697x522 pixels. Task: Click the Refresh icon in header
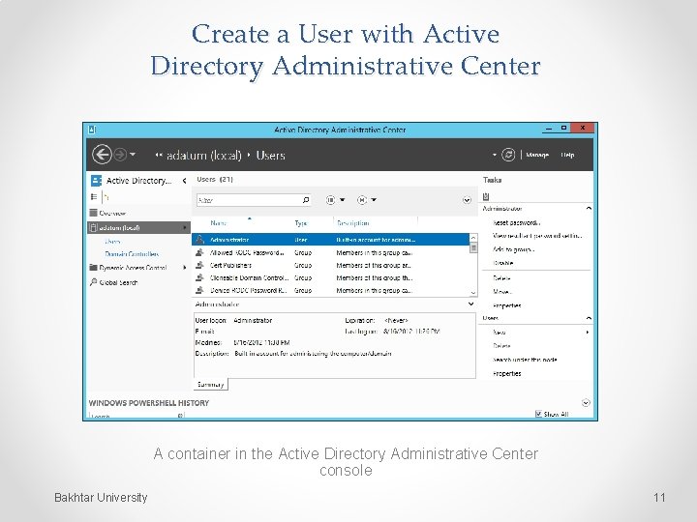tap(508, 155)
